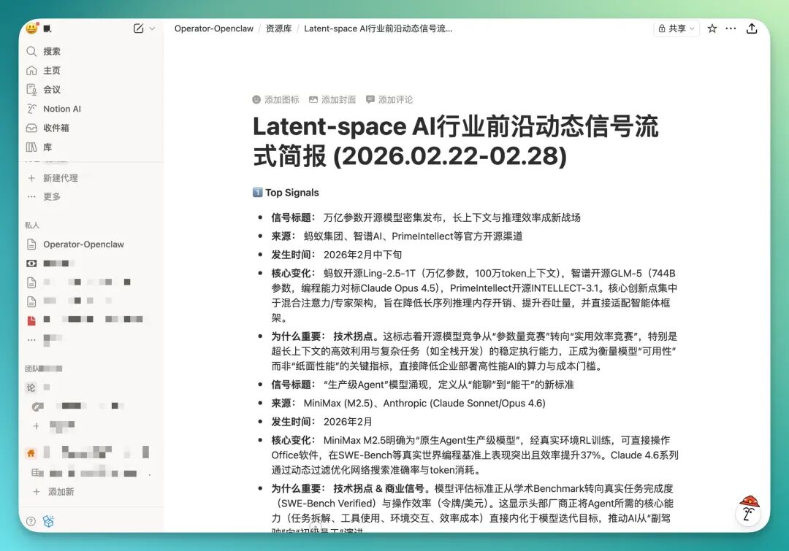
Task: Click the inbox tray icon
Action: coord(31,128)
